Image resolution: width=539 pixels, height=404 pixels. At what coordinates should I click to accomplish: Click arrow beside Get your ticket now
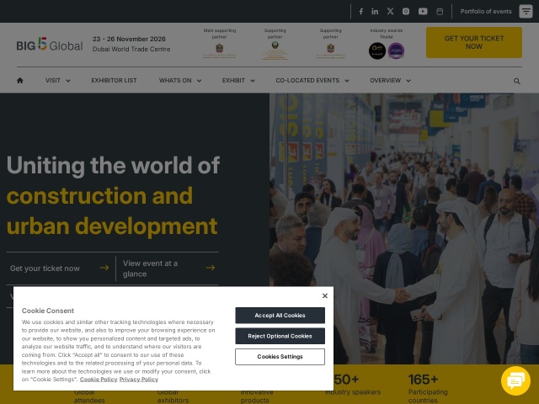click(104, 268)
